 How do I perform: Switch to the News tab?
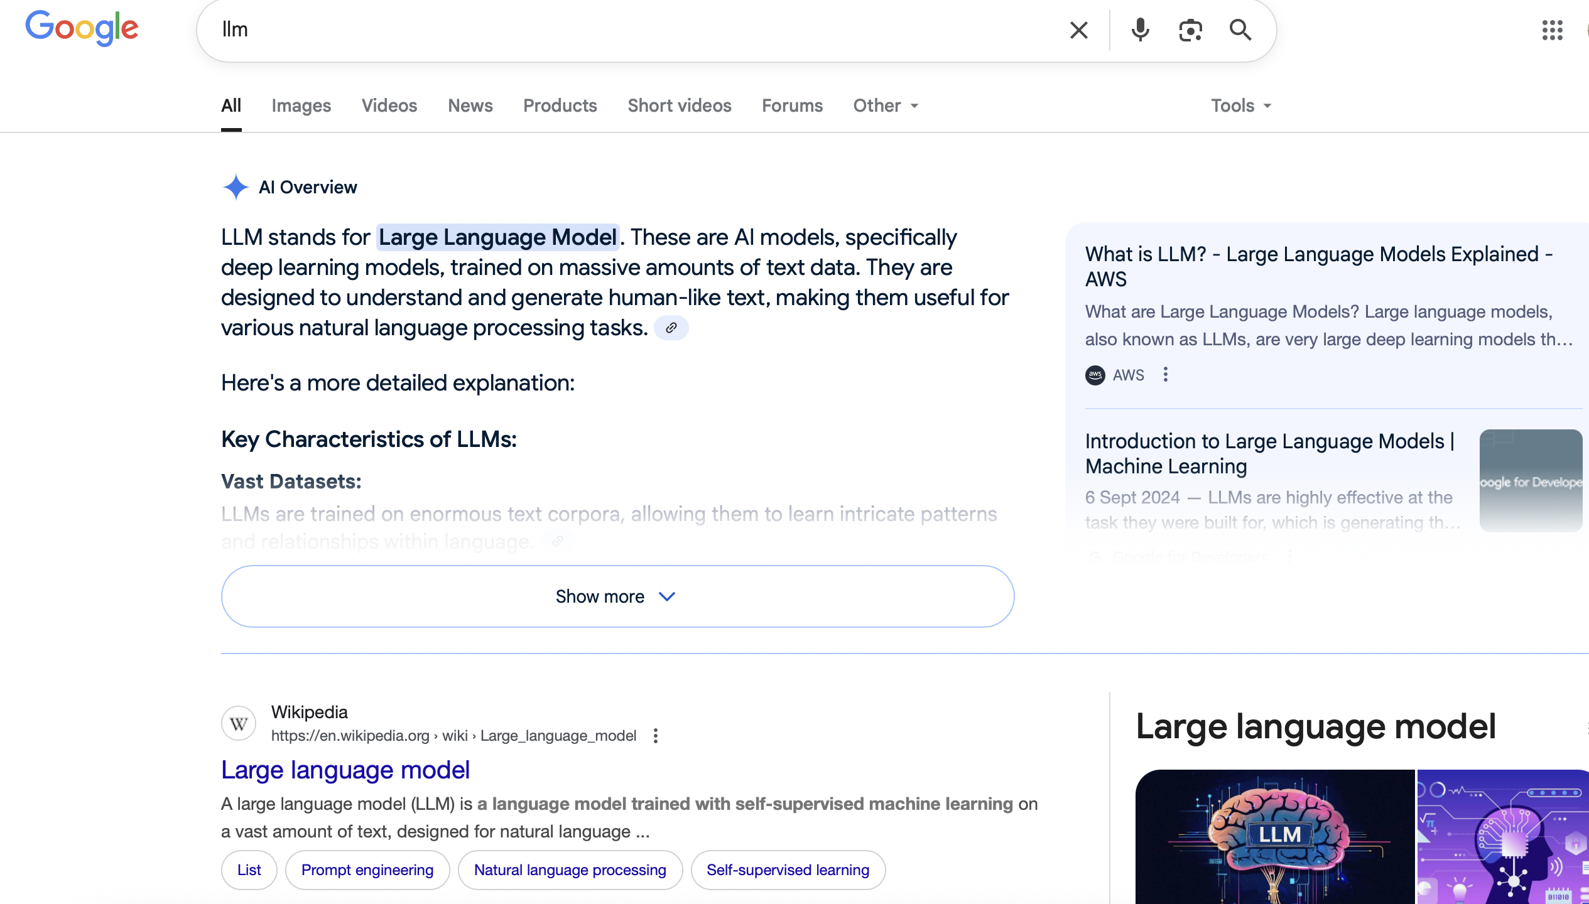[470, 105]
